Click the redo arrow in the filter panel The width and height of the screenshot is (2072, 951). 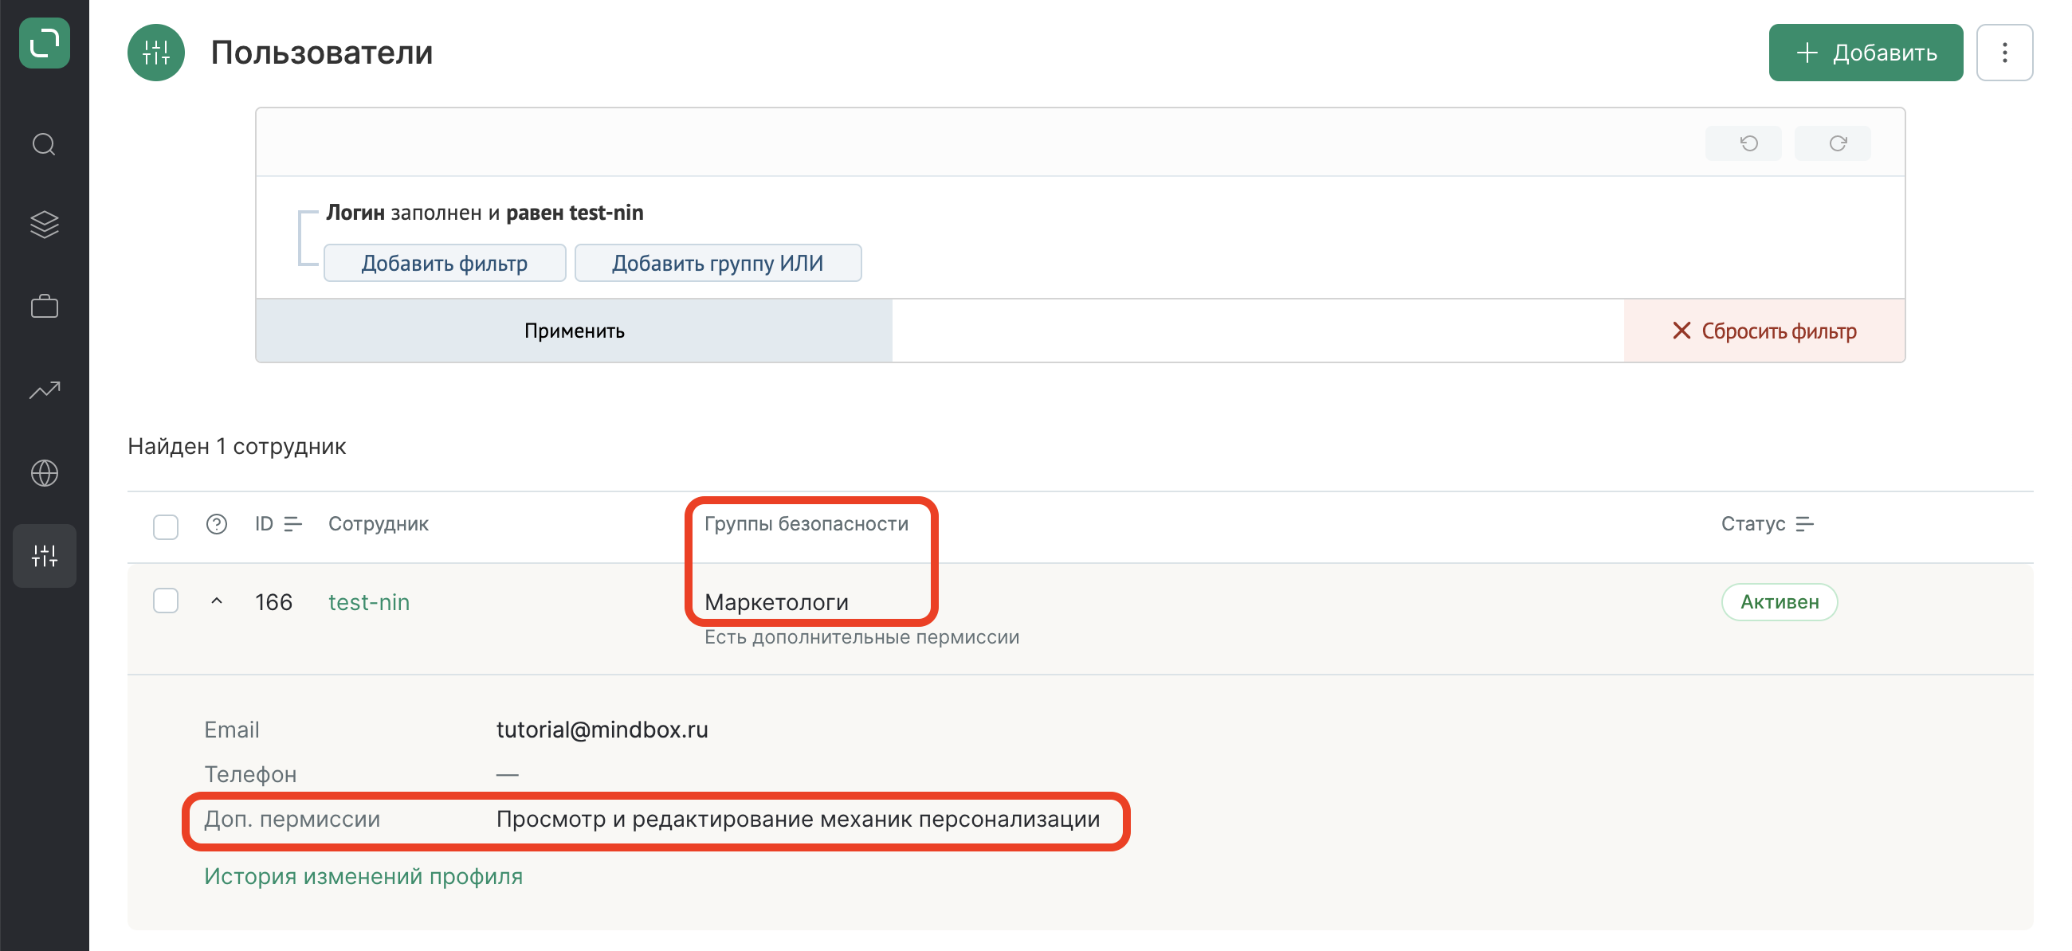pyautogui.click(x=1832, y=143)
